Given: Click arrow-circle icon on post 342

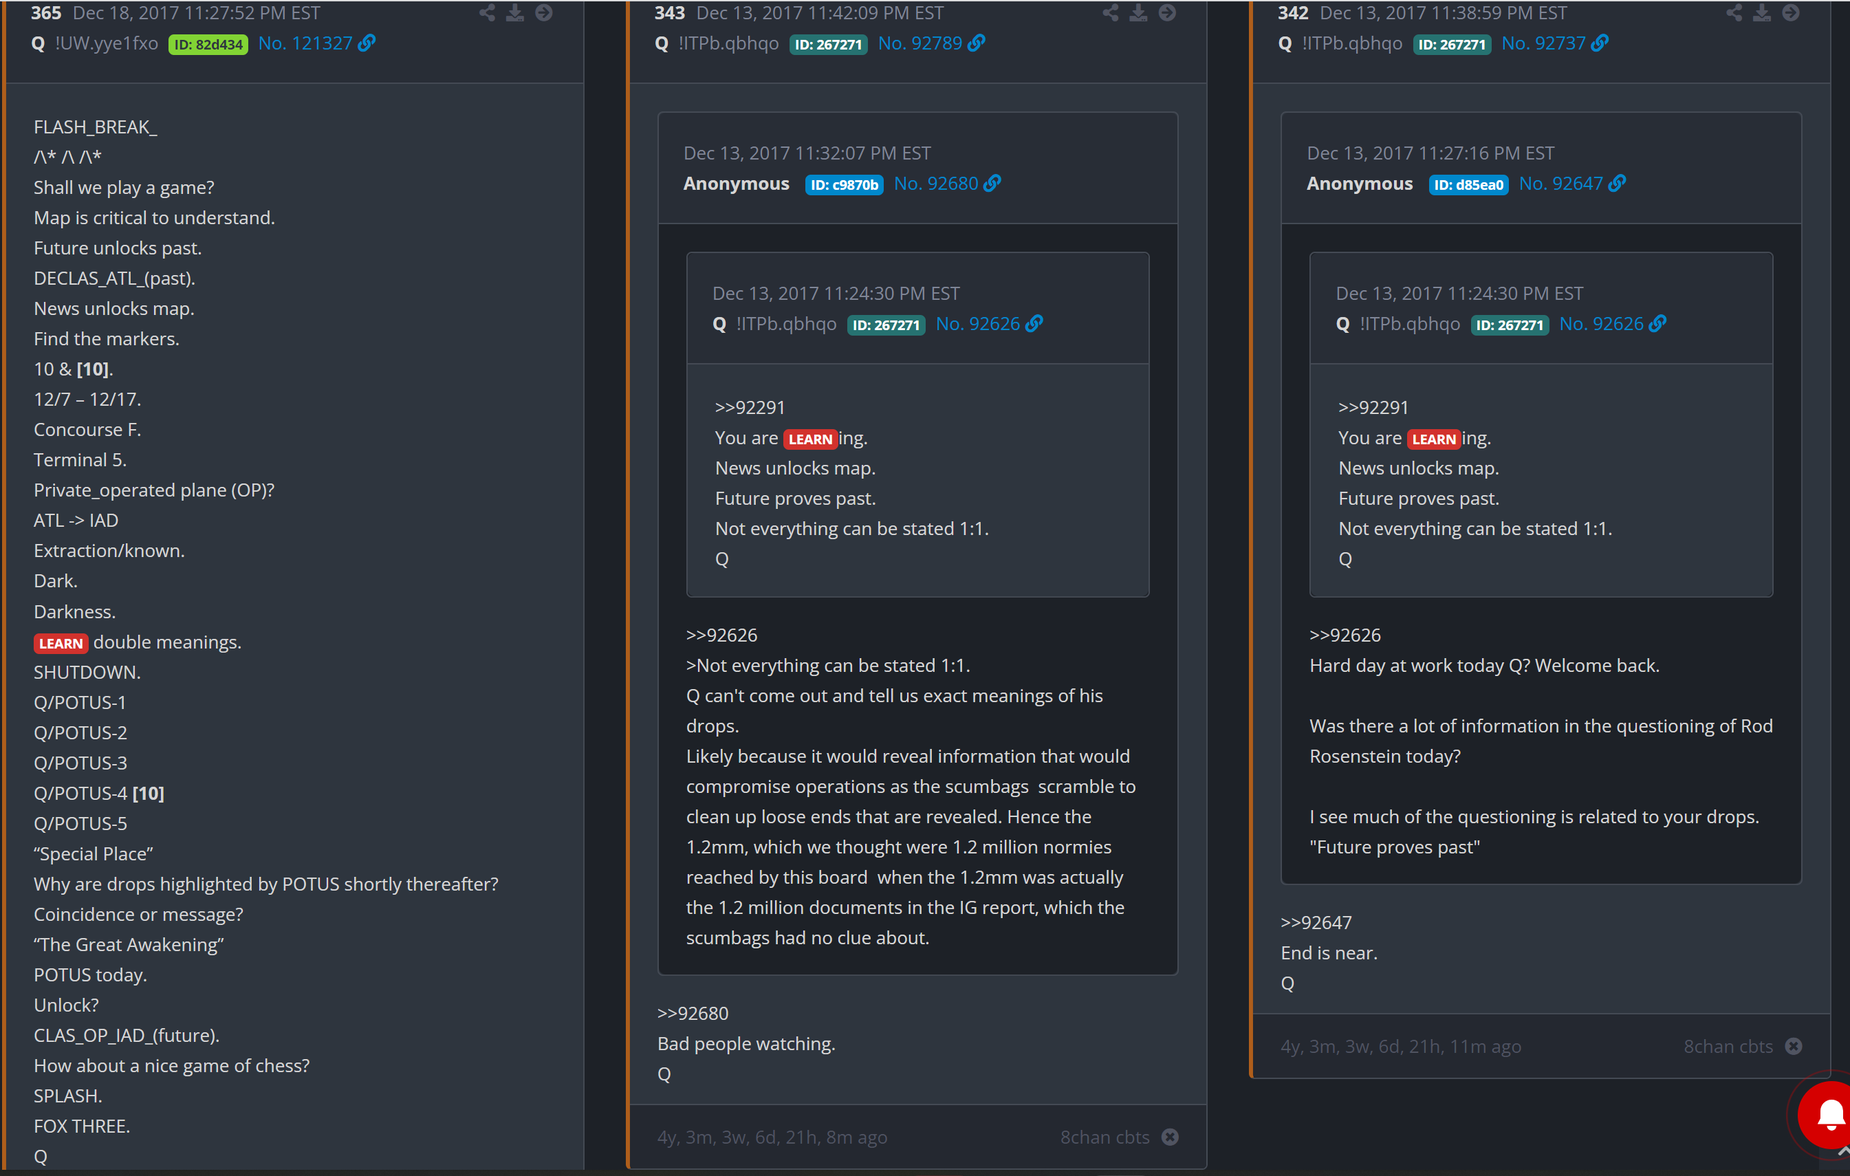Looking at the screenshot, I should point(1790,13).
